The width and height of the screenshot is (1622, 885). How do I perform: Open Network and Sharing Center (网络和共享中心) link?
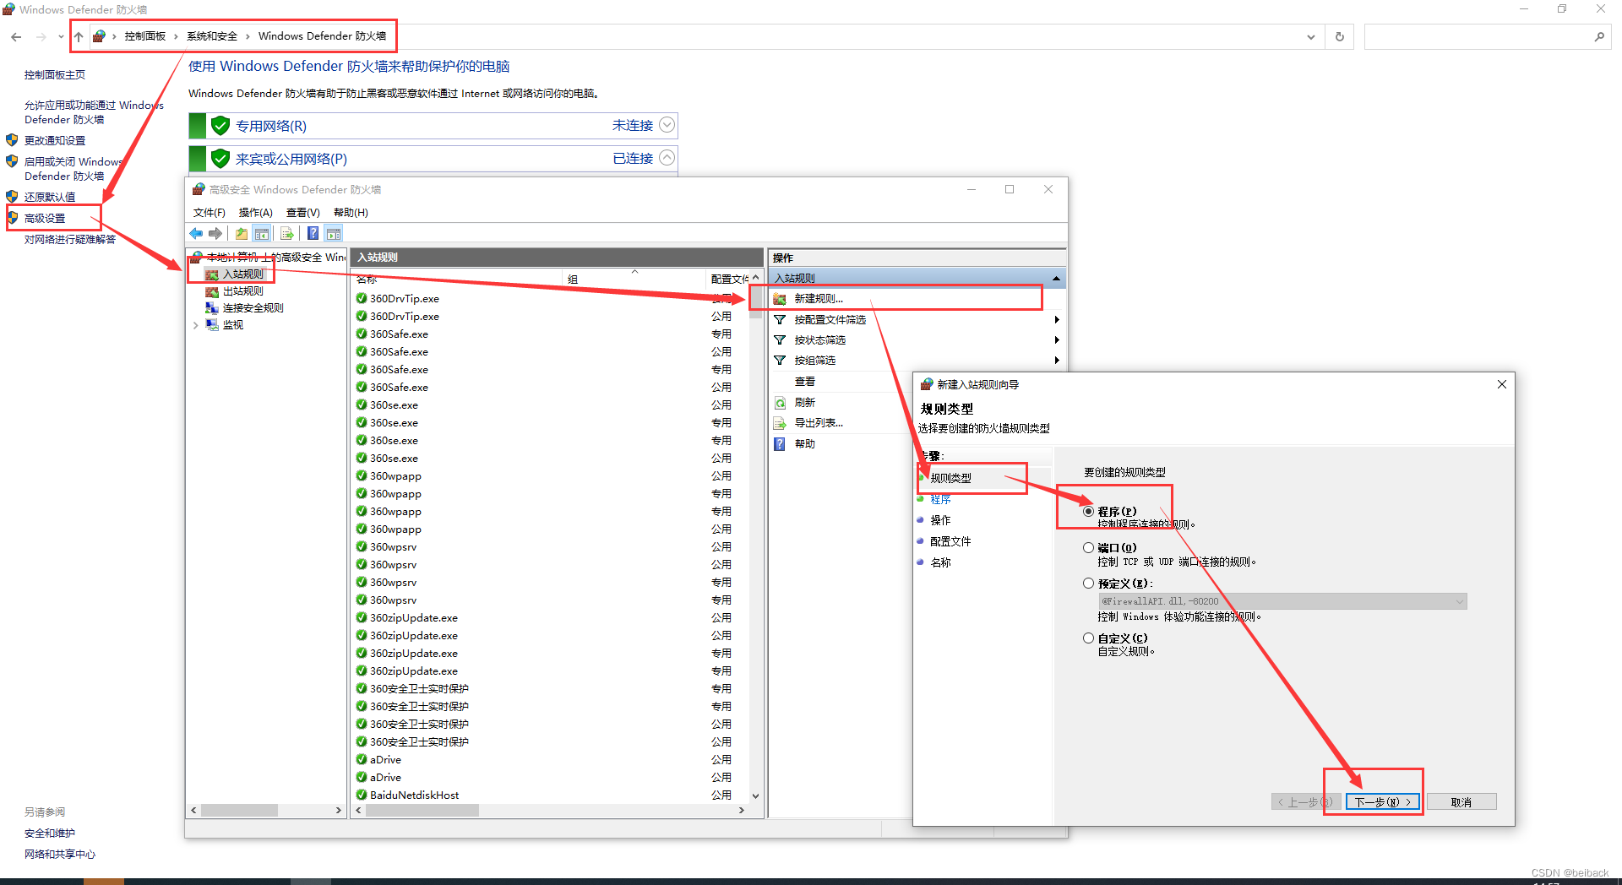[60, 855]
